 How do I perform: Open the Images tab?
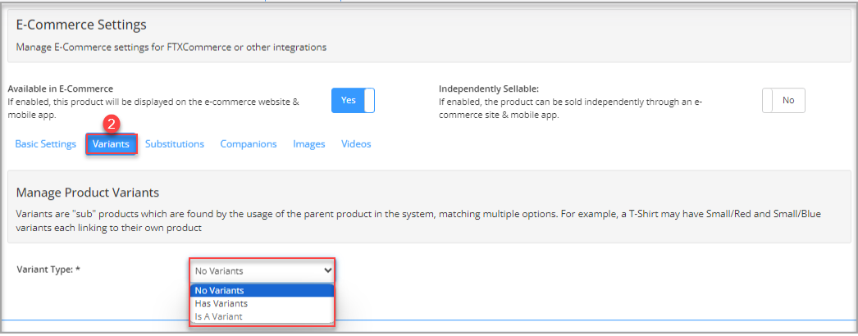(309, 144)
